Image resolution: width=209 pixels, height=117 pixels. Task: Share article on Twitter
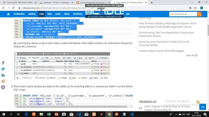[3, 69]
